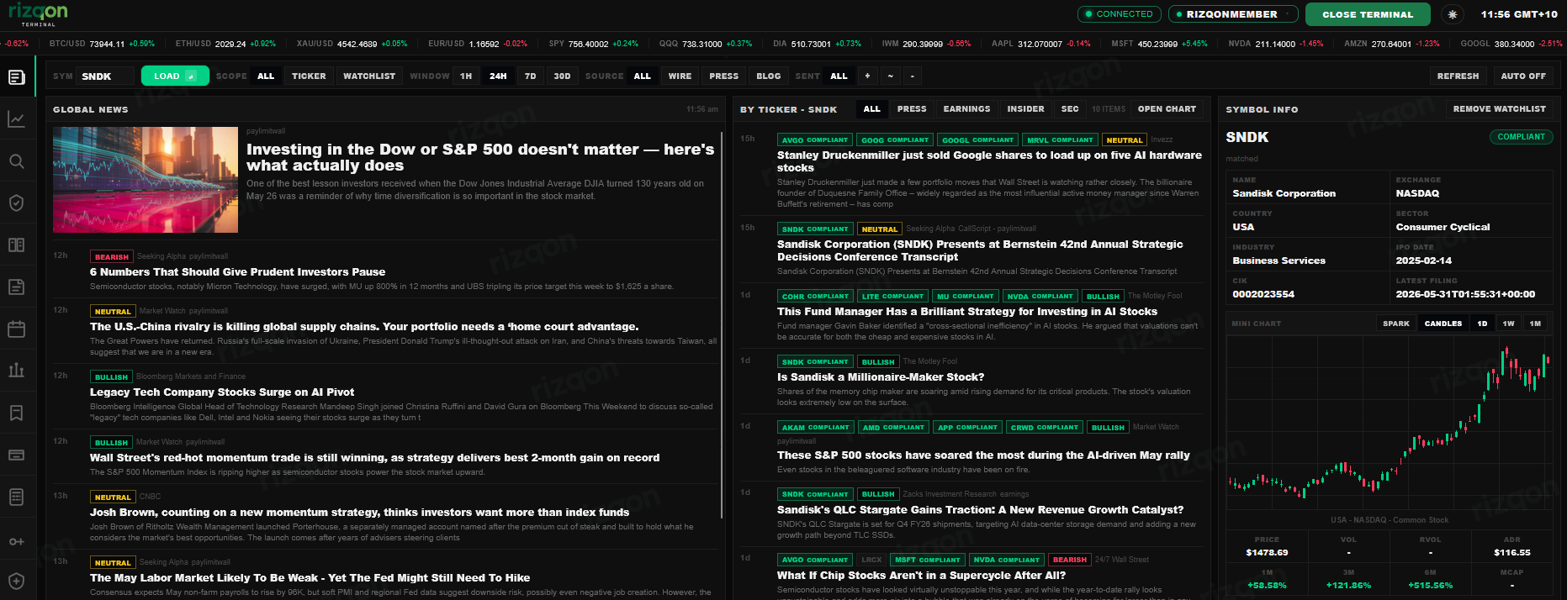Select SEC tab in By Ticker panel
Viewport: 1567px width, 600px height.
[1070, 109]
